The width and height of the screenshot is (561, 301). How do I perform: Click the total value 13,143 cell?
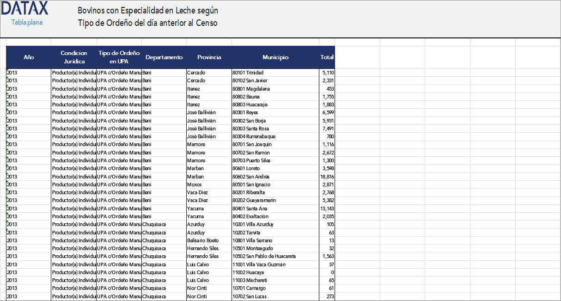[327, 209]
